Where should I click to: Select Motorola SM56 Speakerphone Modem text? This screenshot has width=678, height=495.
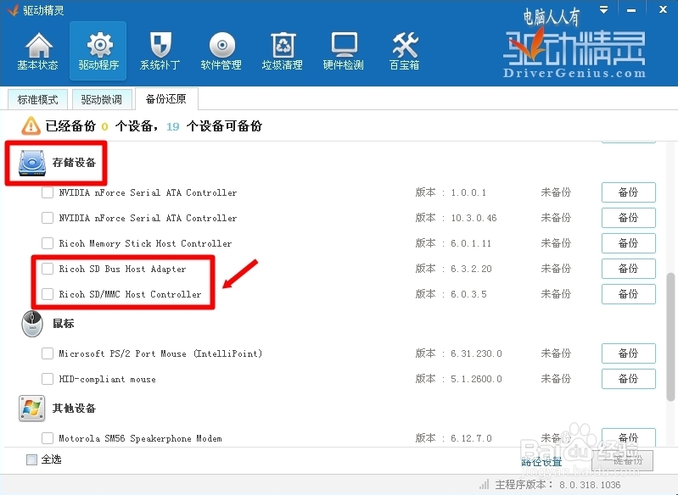(x=141, y=438)
